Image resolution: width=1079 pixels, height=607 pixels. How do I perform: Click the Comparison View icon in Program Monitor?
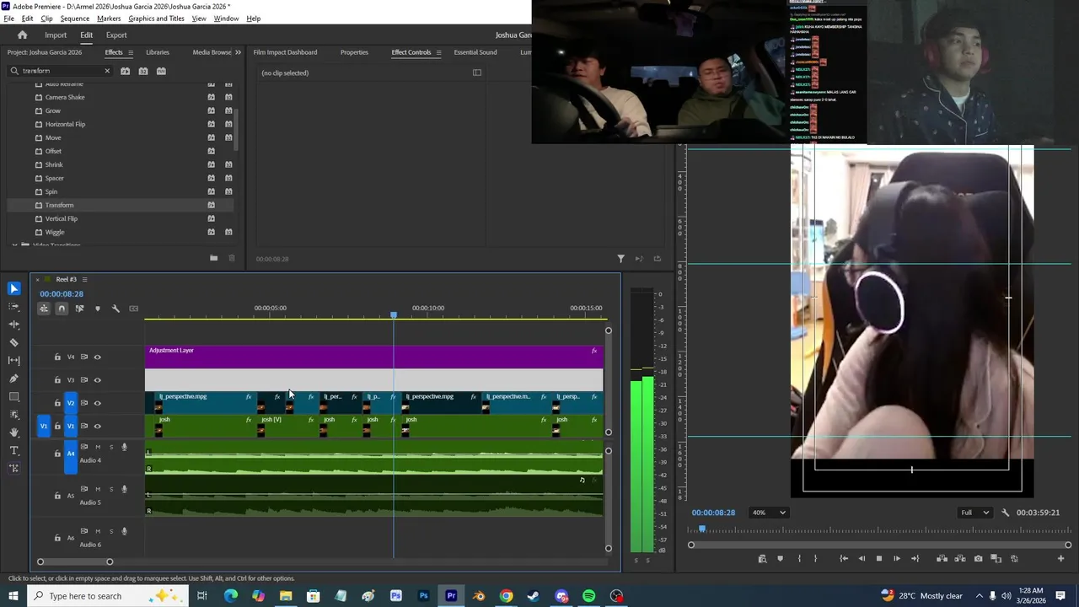996,558
